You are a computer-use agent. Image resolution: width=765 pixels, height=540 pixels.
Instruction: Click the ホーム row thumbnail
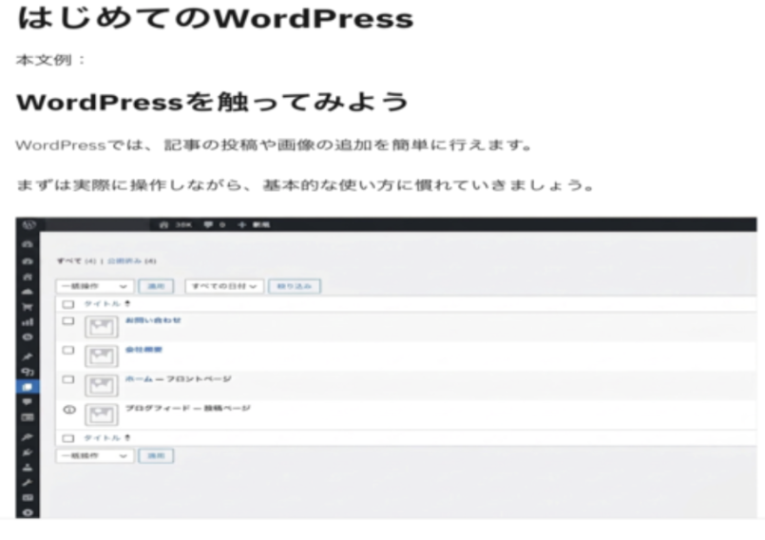click(x=102, y=385)
